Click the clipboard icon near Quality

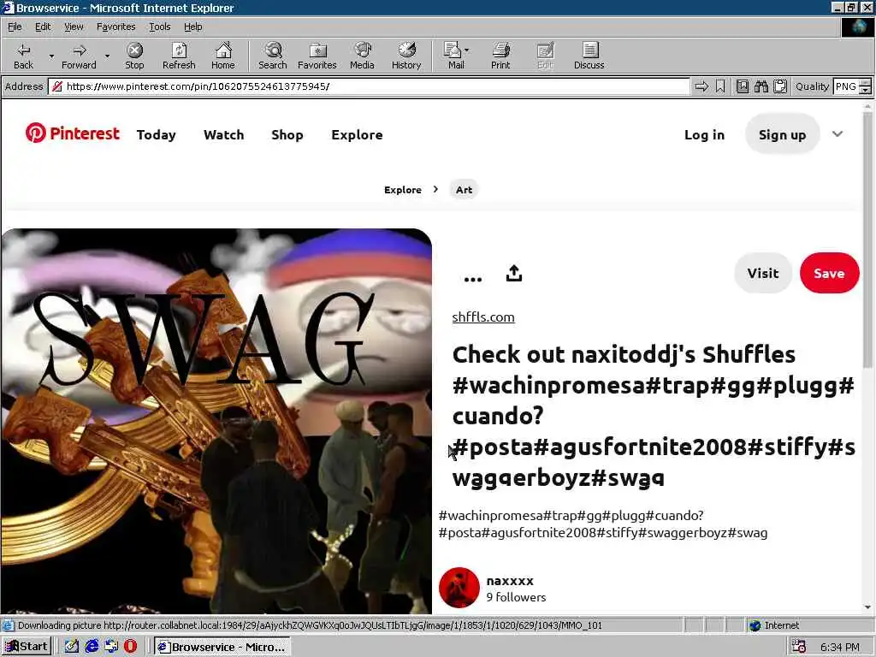coord(780,86)
